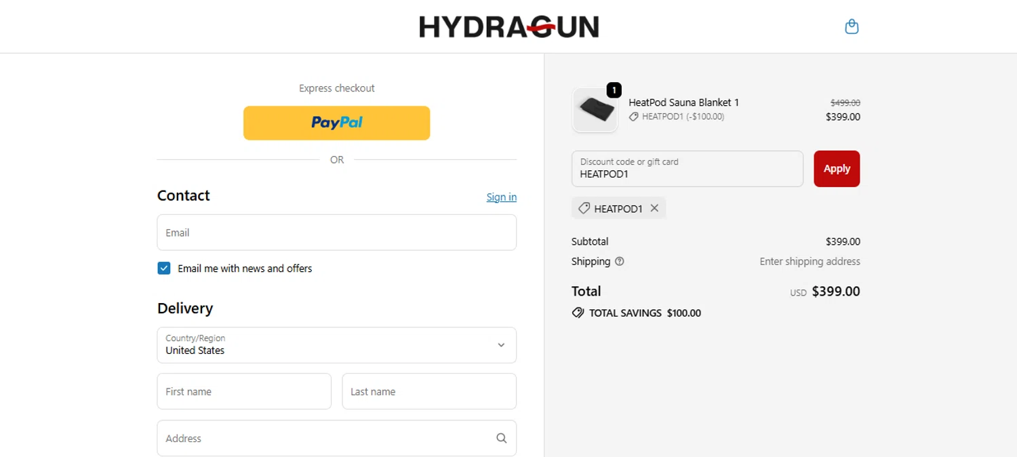Click the Express checkout label
Screen dimensions: 1017x457
[x=337, y=88]
